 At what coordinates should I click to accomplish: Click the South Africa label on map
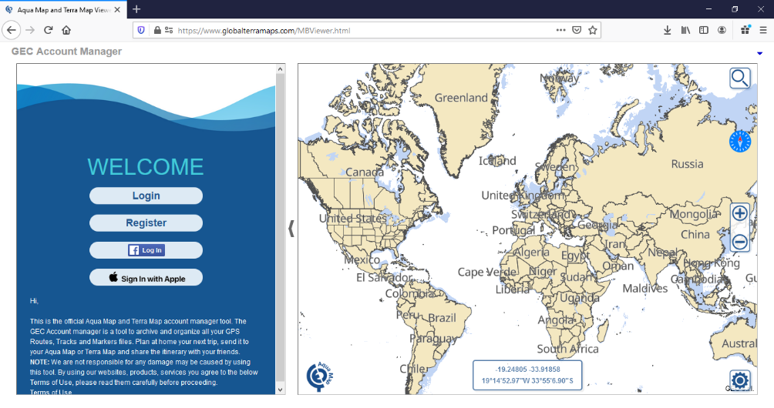point(567,349)
